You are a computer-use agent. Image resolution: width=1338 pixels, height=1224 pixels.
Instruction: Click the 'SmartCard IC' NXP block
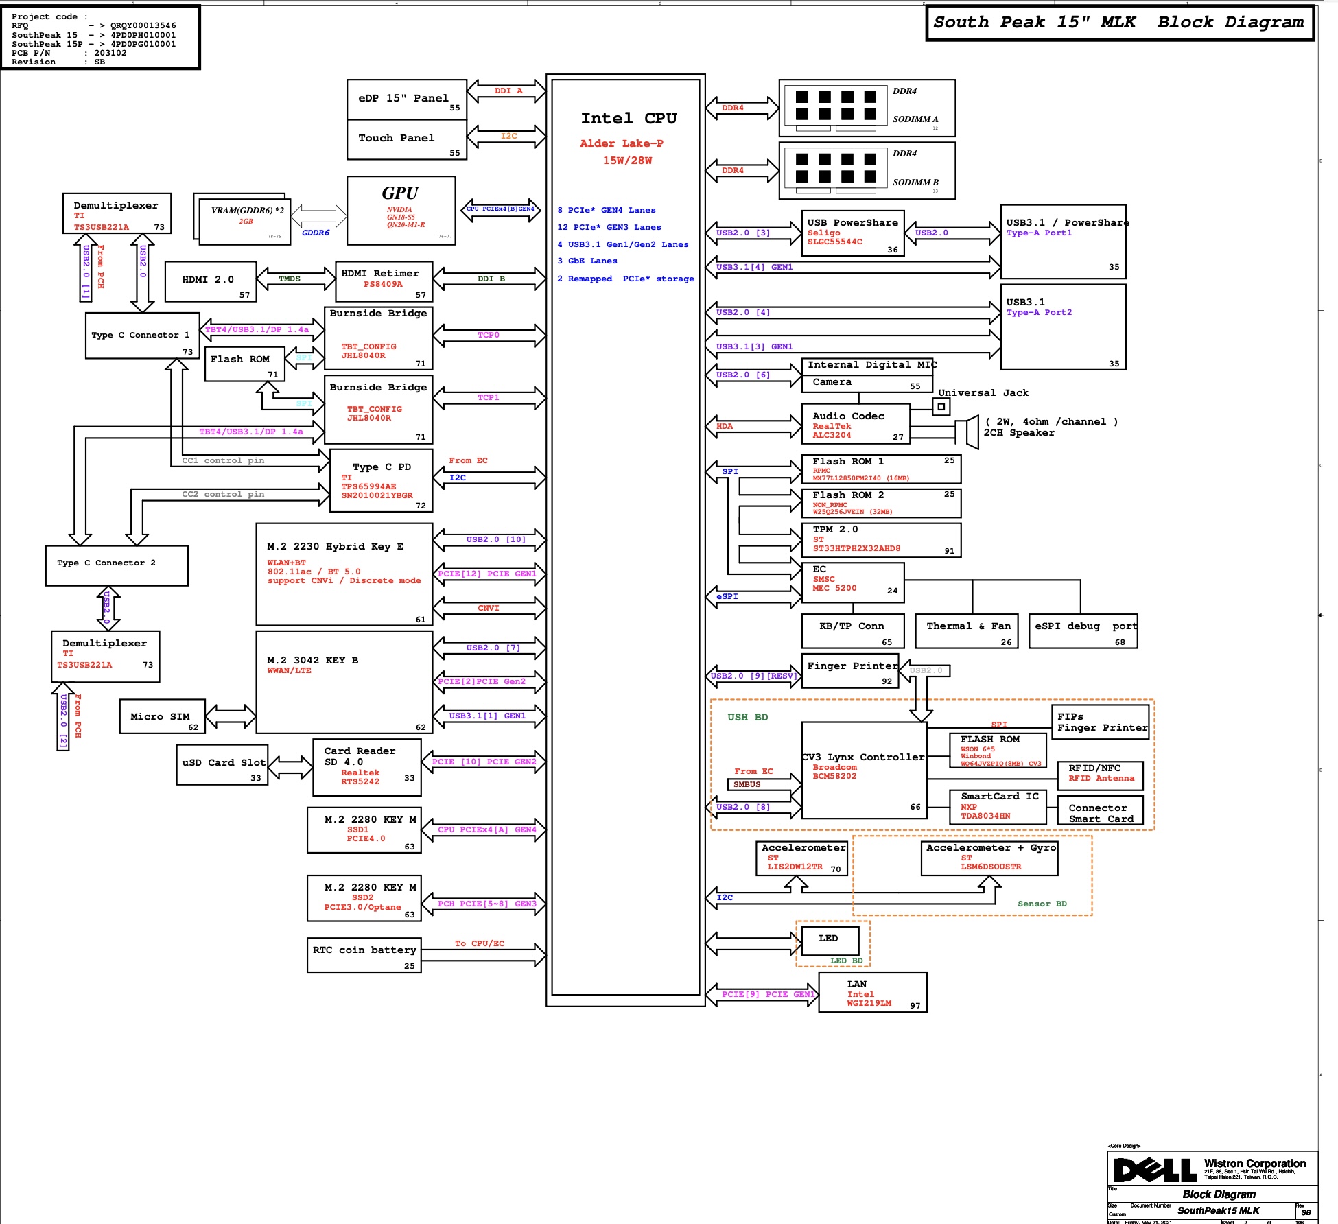pyautogui.click(x=998, y=808)
